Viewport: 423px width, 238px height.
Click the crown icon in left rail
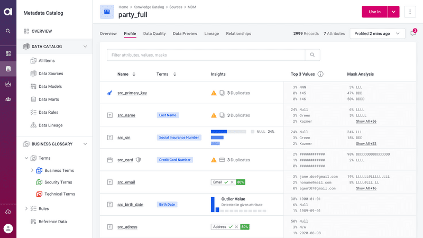point(8,84)
